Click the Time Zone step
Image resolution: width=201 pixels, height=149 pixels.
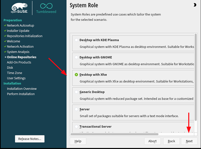point(14,73)
